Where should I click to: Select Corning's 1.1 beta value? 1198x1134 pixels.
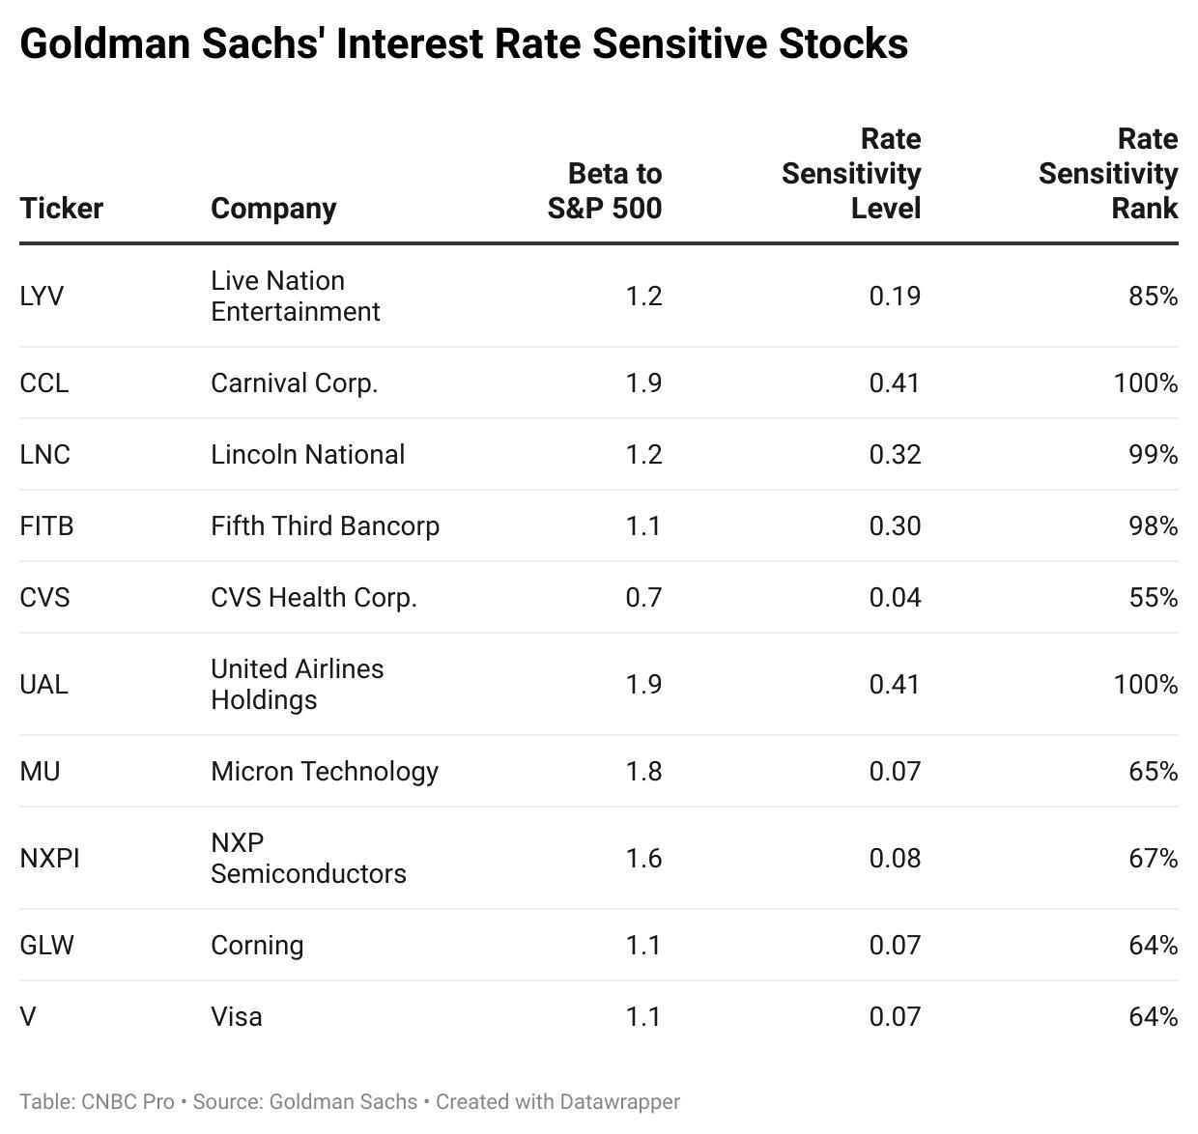pos(642,946)
